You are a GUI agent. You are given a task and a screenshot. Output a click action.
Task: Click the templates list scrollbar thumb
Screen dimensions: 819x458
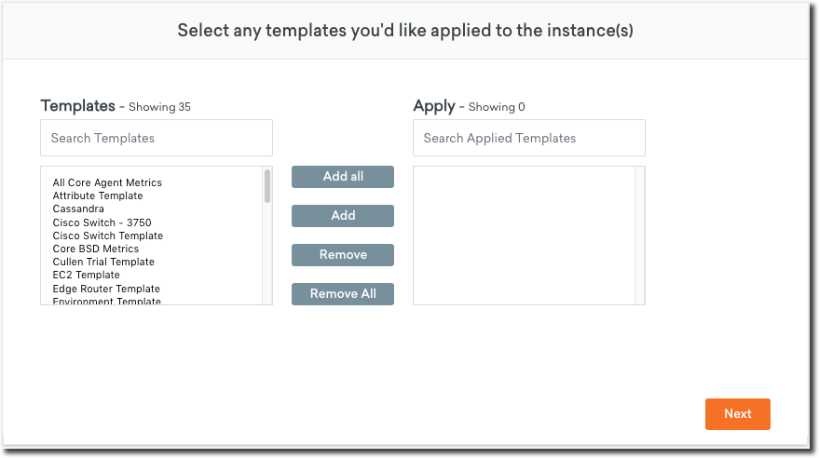coord(267,186)
